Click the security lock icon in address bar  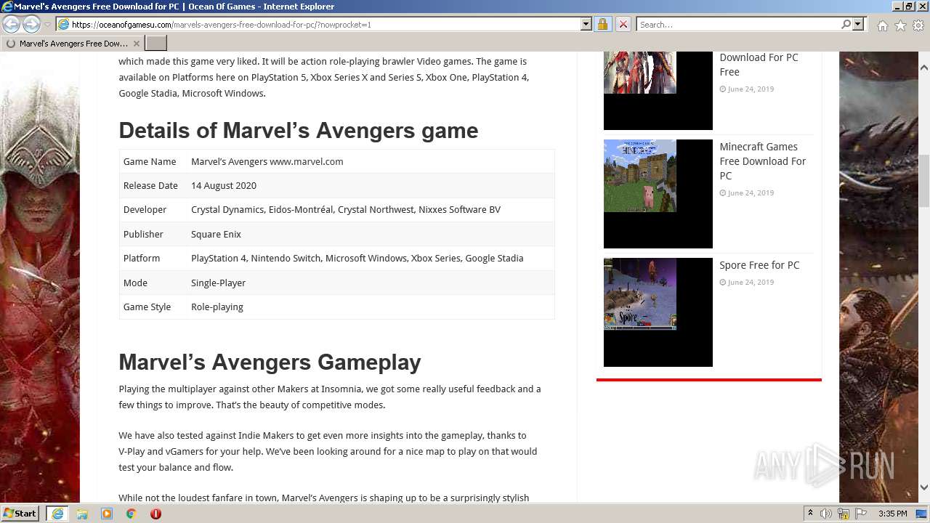602,24
